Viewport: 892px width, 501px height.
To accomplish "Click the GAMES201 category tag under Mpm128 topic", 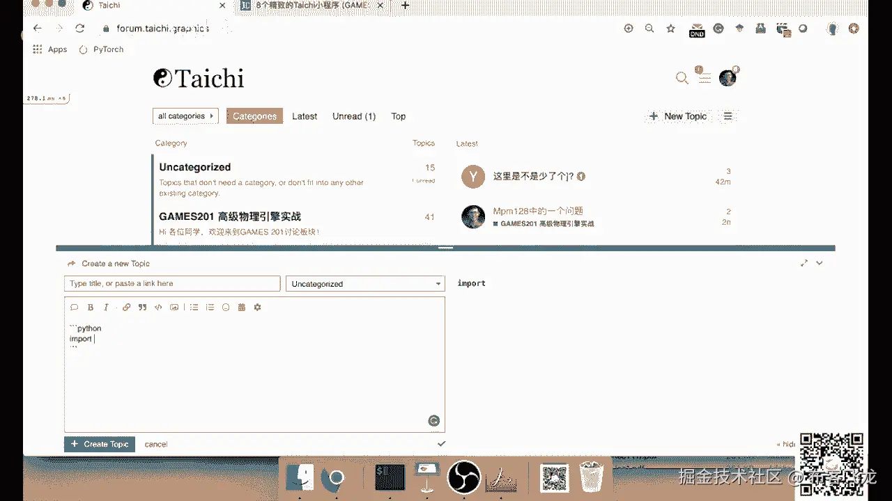I will click(544, 224).
